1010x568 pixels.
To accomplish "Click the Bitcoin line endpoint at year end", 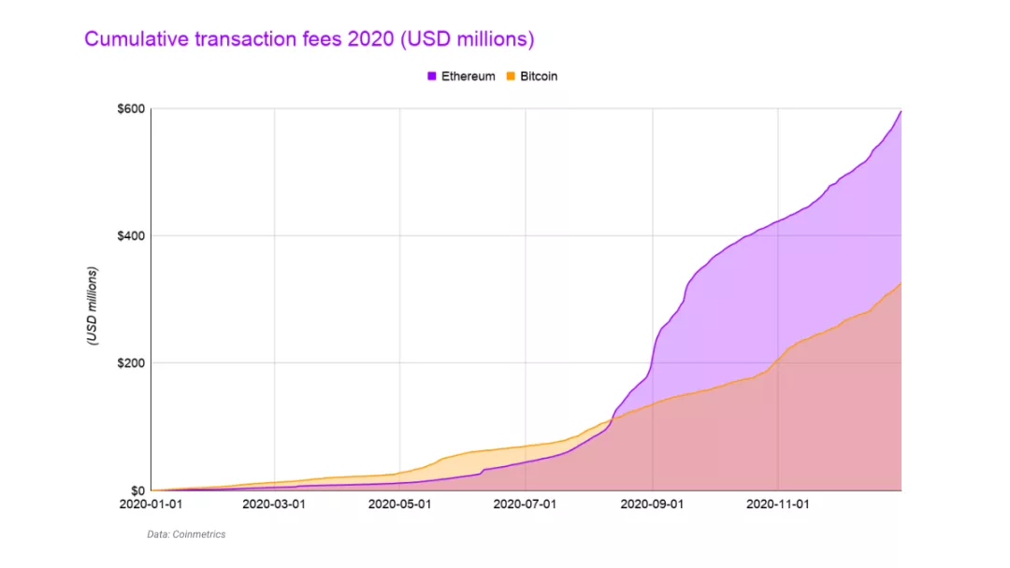I will click(901, 284).
